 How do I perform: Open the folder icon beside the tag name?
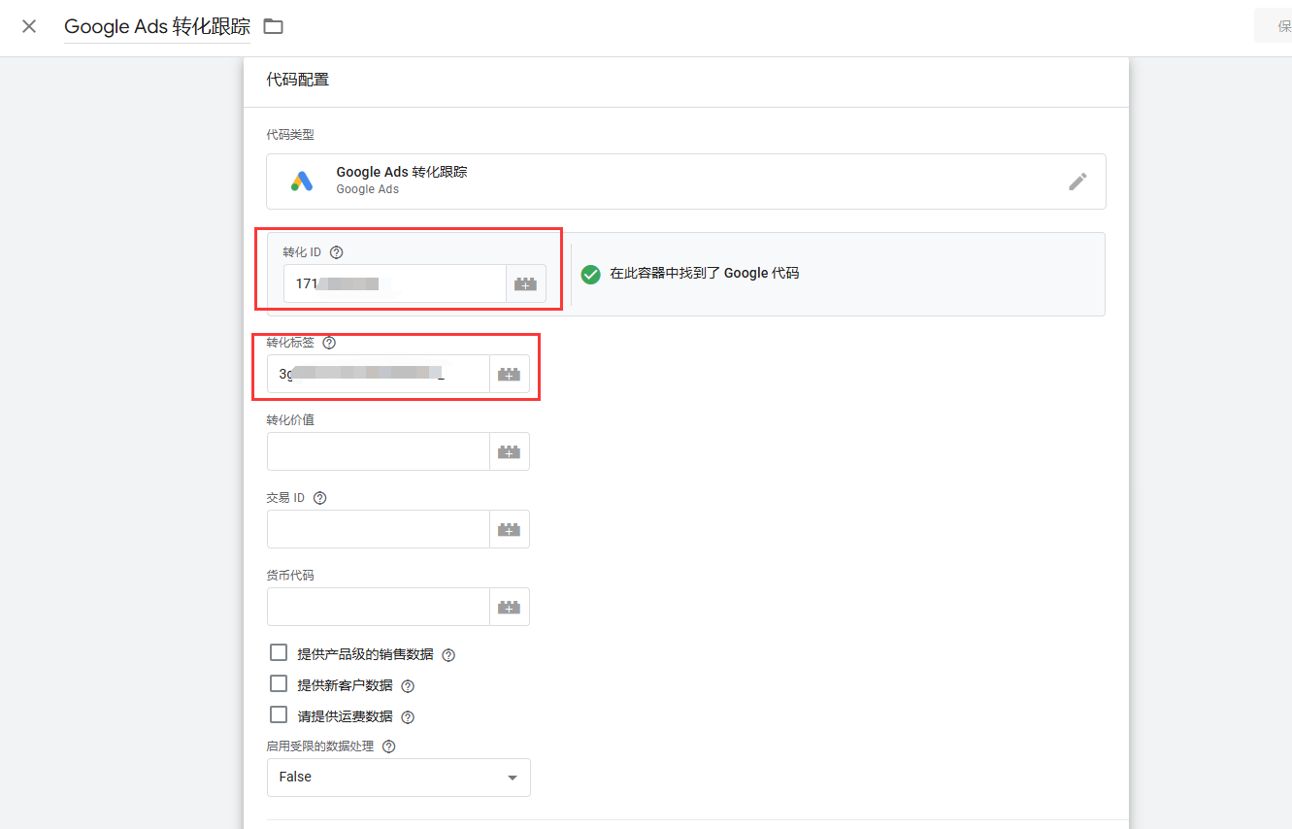(274, 26)
